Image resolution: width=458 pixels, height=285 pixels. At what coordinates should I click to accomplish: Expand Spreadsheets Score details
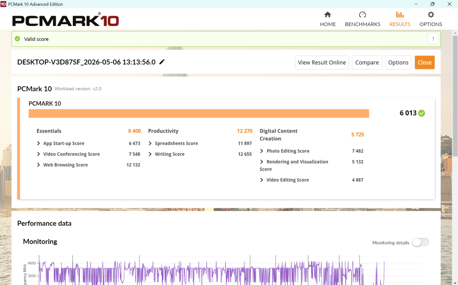pyautogui.click(x=150, y=143)
